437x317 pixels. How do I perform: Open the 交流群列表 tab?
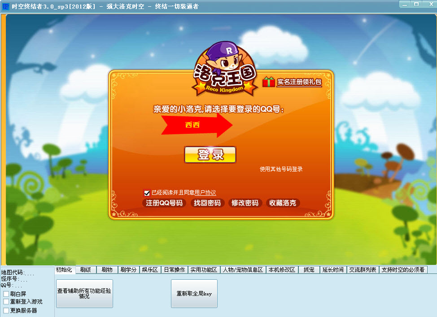(363, 269)
